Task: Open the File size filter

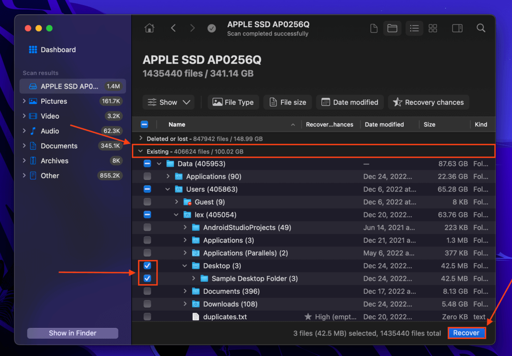Action: click(288, 102)
